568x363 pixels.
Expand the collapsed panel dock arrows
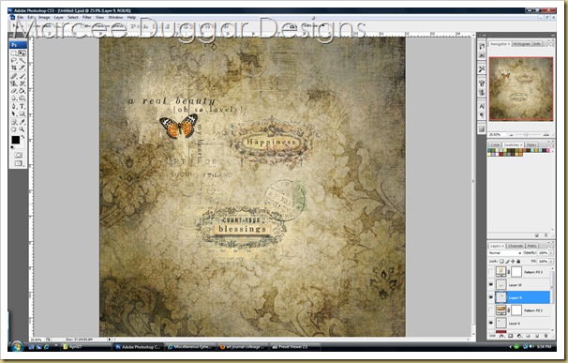coord(483,36)
